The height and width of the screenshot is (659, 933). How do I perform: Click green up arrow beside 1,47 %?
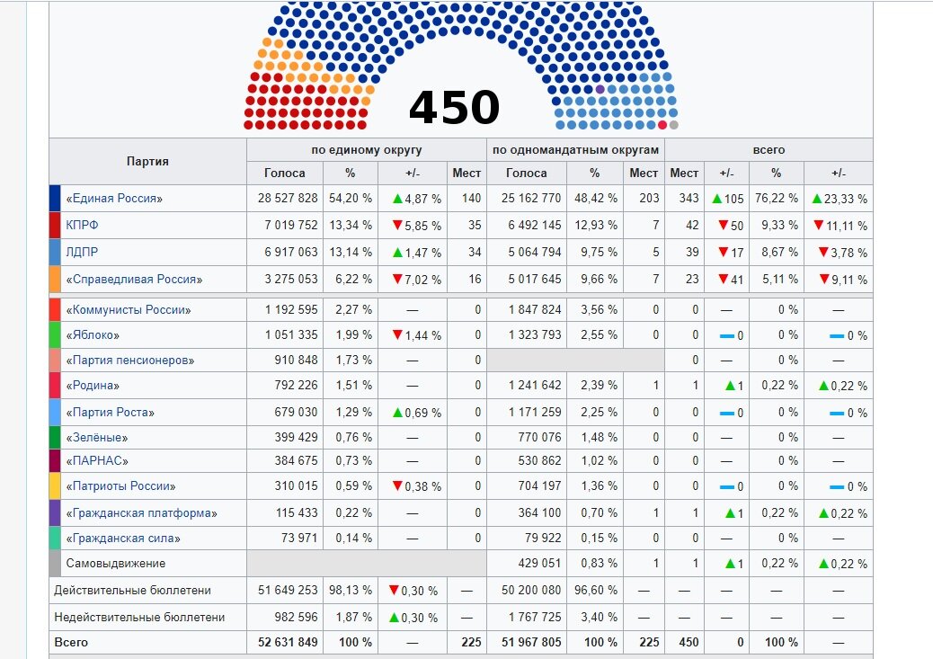pyautogui.click(x=397, y=252)
